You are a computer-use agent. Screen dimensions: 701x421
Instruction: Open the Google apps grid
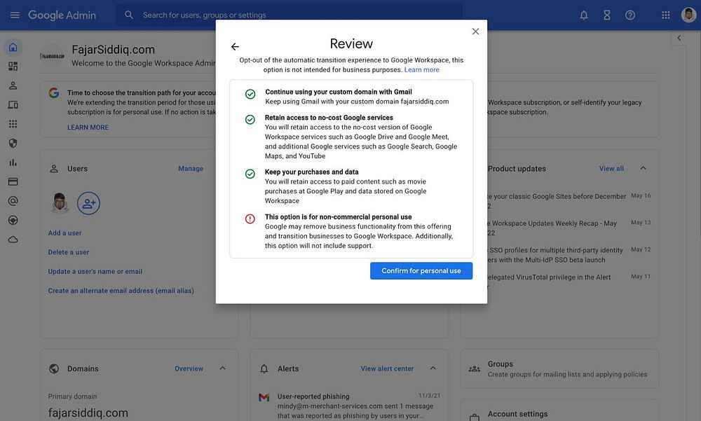coord(666,15)
